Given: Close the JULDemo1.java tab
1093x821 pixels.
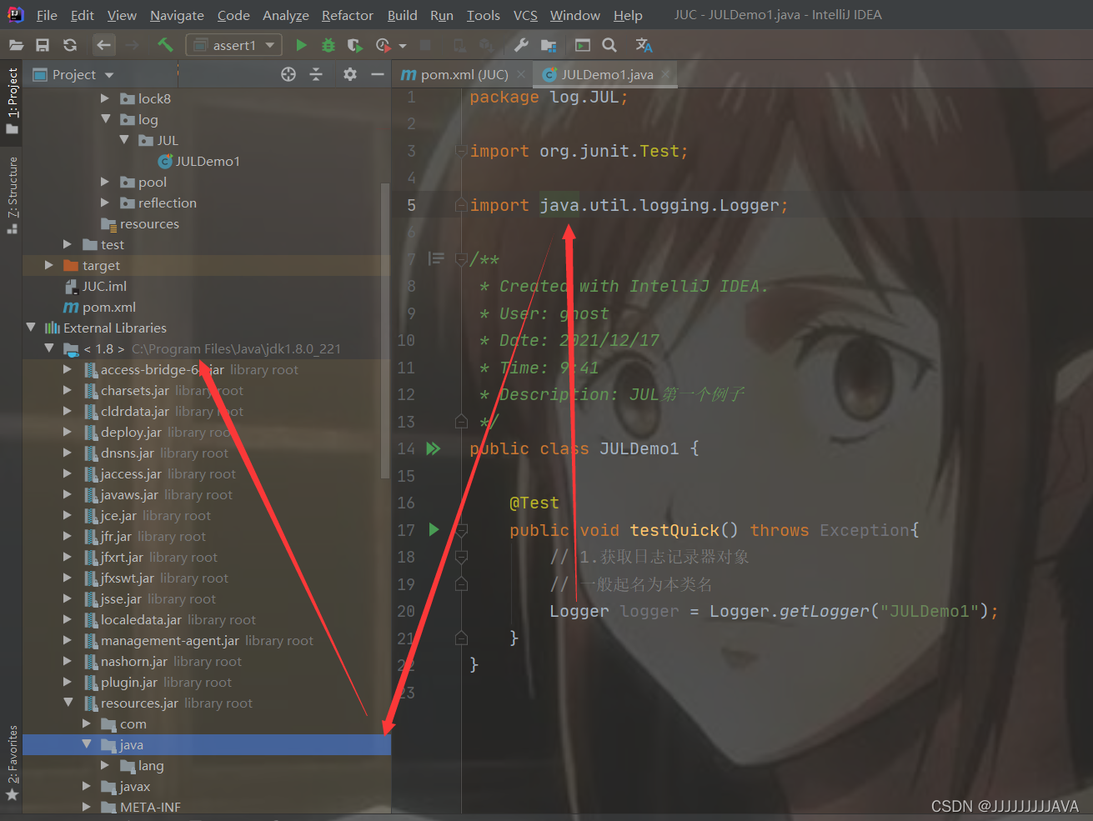Looking at the screenshot, I should [665, 74].
